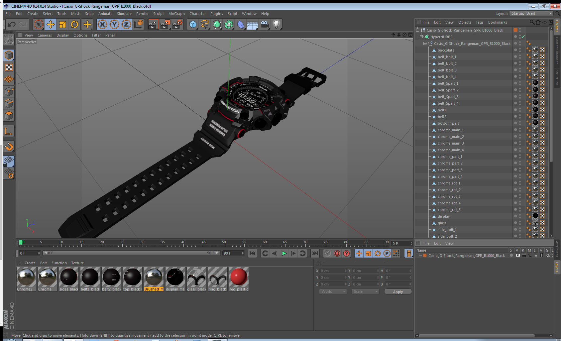Add a floor environment object
Screen dimensions: 561x341
click(253, 24)
